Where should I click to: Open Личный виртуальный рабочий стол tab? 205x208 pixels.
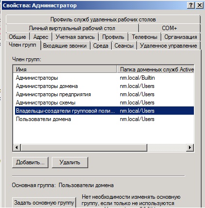(x=72, y=28)
